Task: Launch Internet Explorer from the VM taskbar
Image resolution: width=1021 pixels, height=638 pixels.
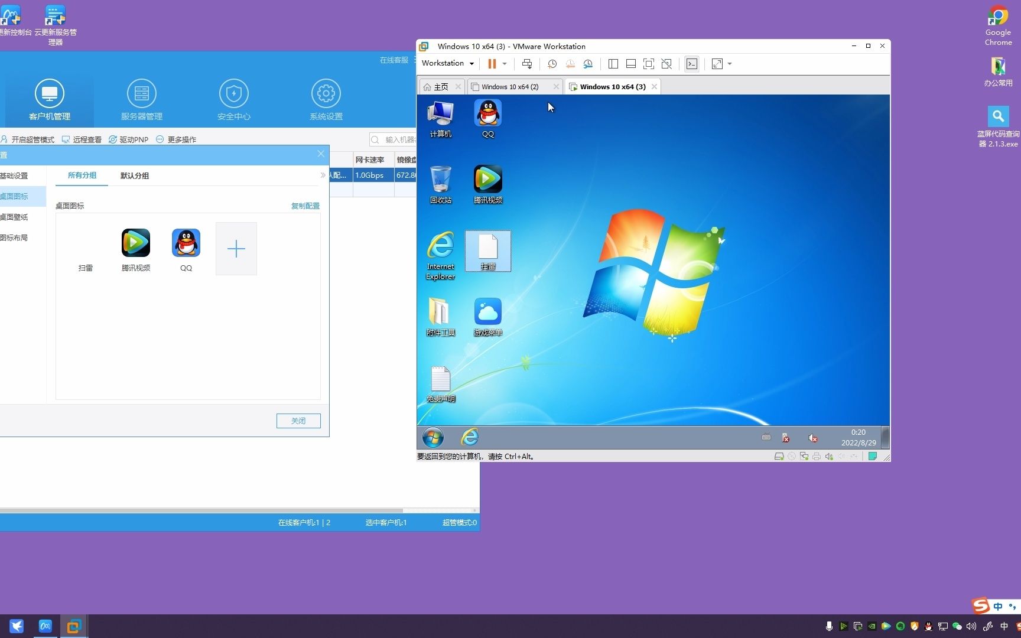Action: (x=470, y=438)
